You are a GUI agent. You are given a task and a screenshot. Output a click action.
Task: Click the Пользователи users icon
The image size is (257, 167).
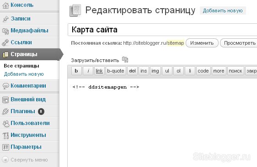[x=6, y=124]
